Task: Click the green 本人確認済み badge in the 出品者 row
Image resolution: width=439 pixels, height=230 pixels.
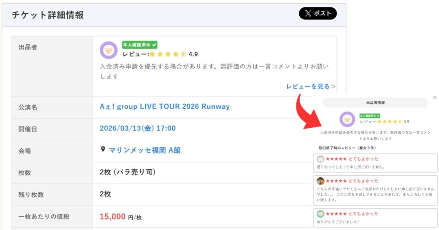Action: pyautogui.click(x=140, y=44)
